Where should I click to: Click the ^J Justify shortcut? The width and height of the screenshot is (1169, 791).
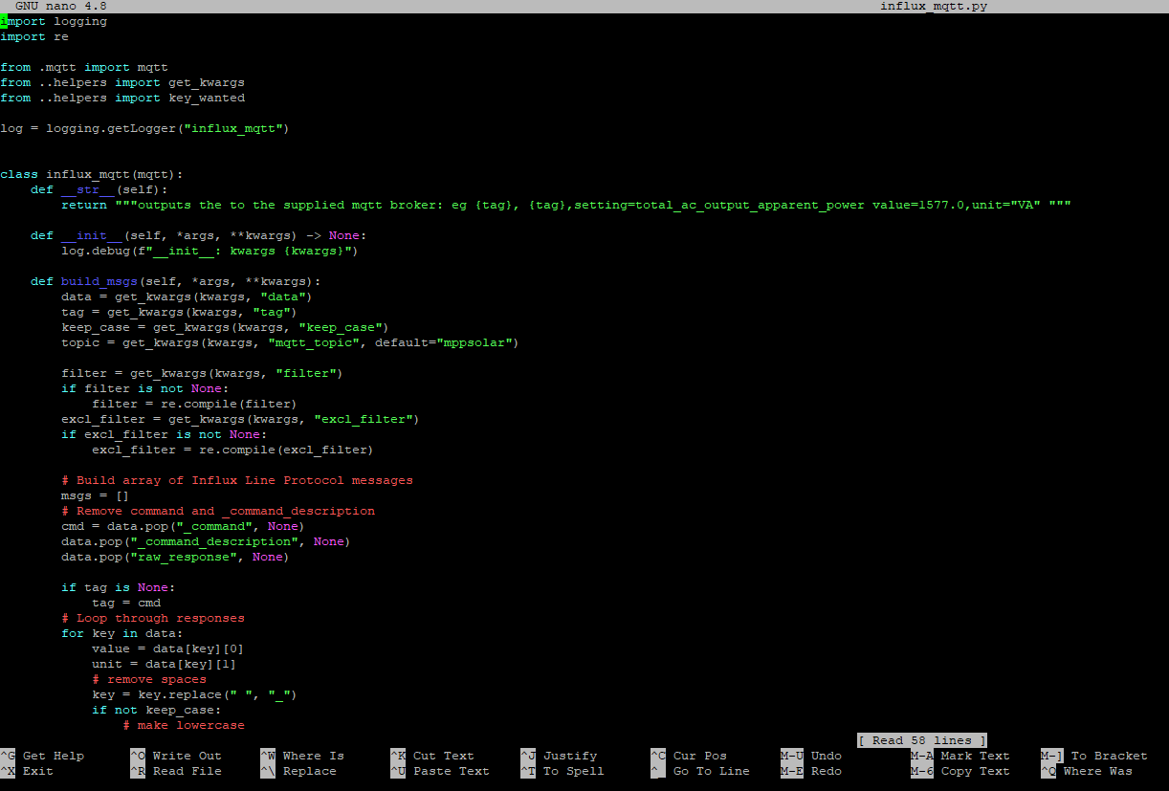pyautogui.click(x=559, y=756)
